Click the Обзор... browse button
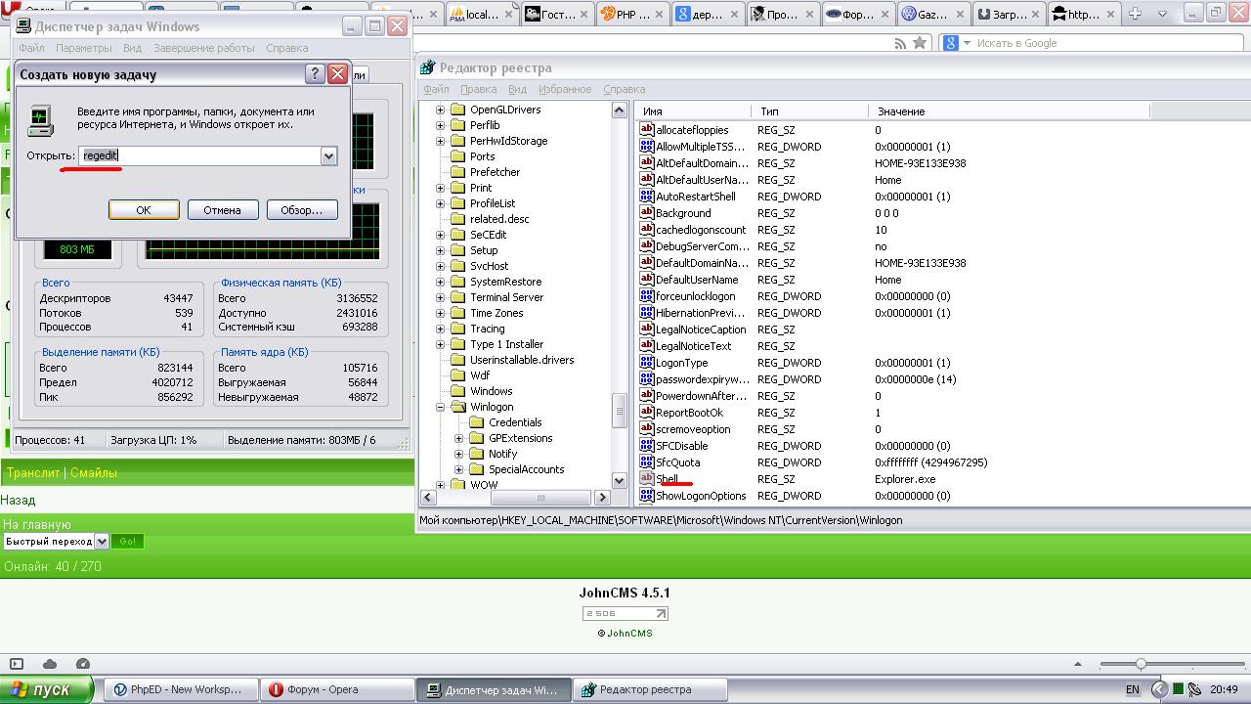 coord(301,210)
